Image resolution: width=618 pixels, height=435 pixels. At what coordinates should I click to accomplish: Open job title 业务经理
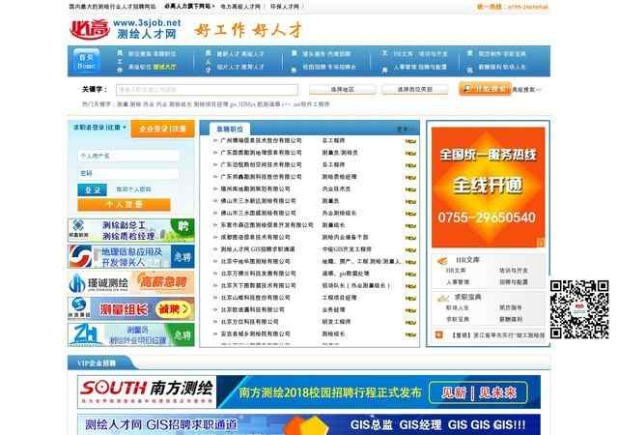click(333, 310)
